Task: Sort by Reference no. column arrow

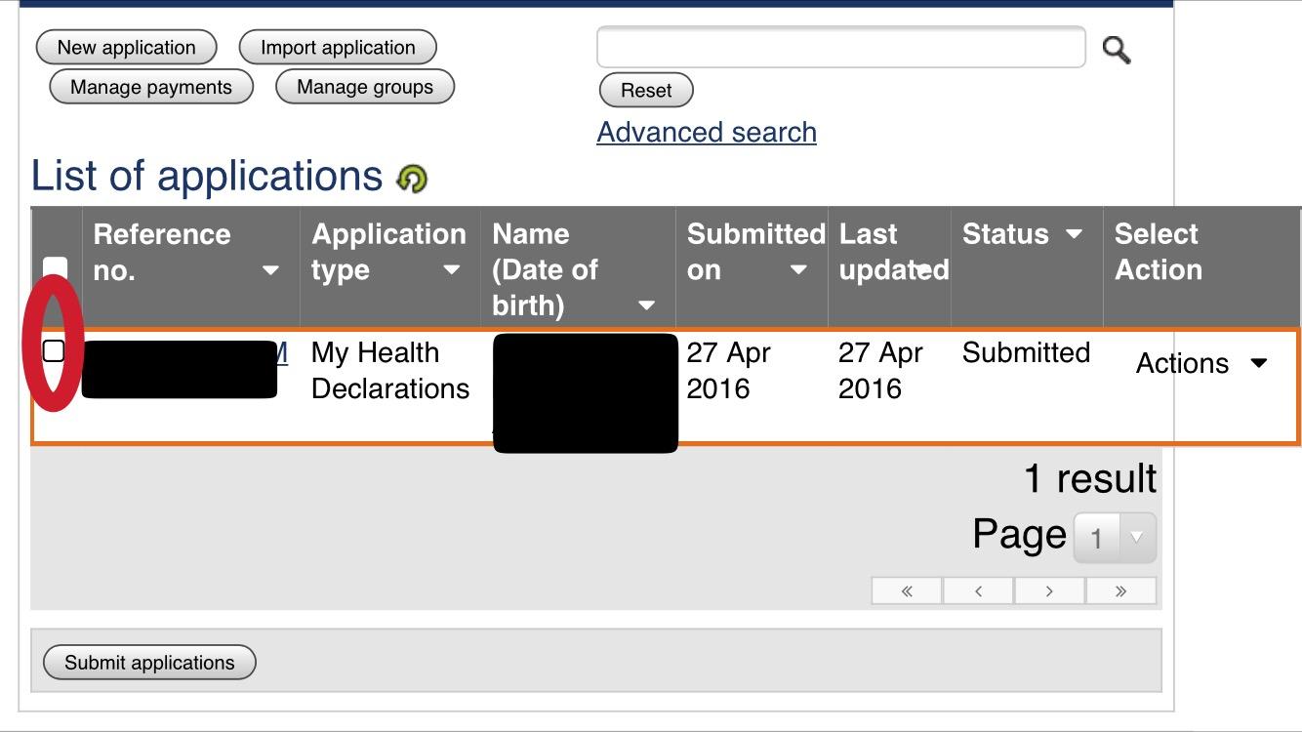Action: [x=270, y=270]
